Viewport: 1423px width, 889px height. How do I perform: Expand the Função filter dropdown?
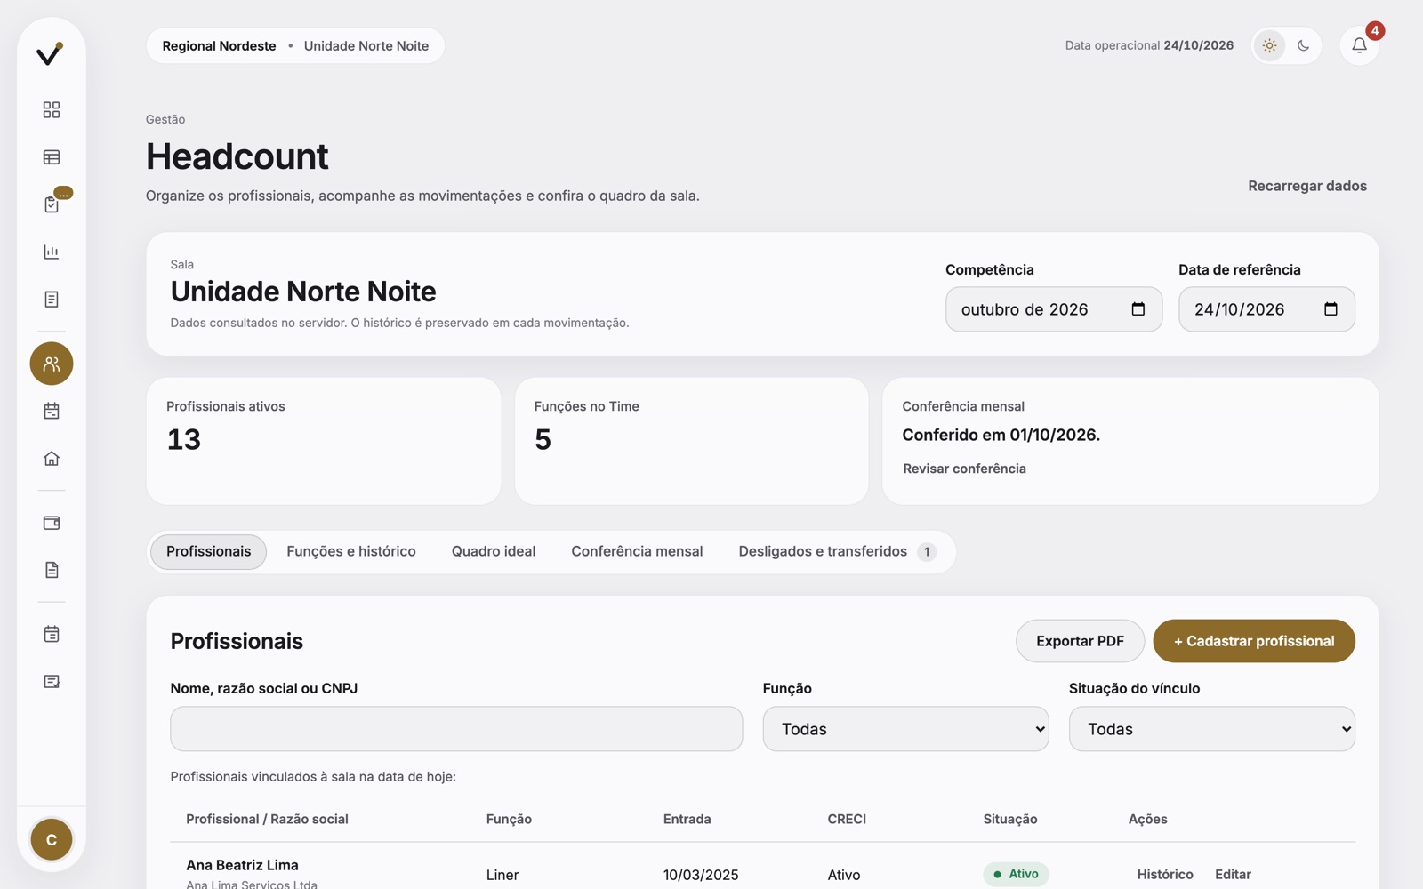pyautogui.click(x=905, y=729)
